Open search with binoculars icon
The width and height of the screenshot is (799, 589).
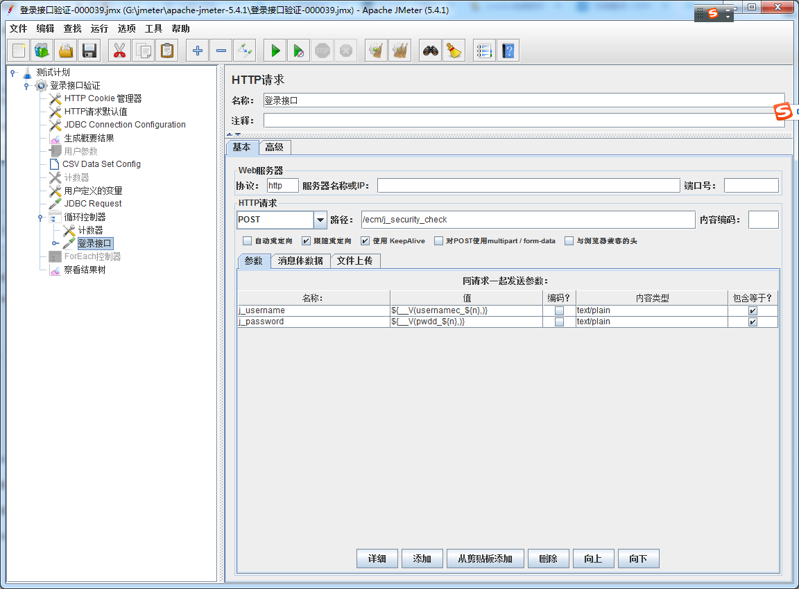coord(431,51)
